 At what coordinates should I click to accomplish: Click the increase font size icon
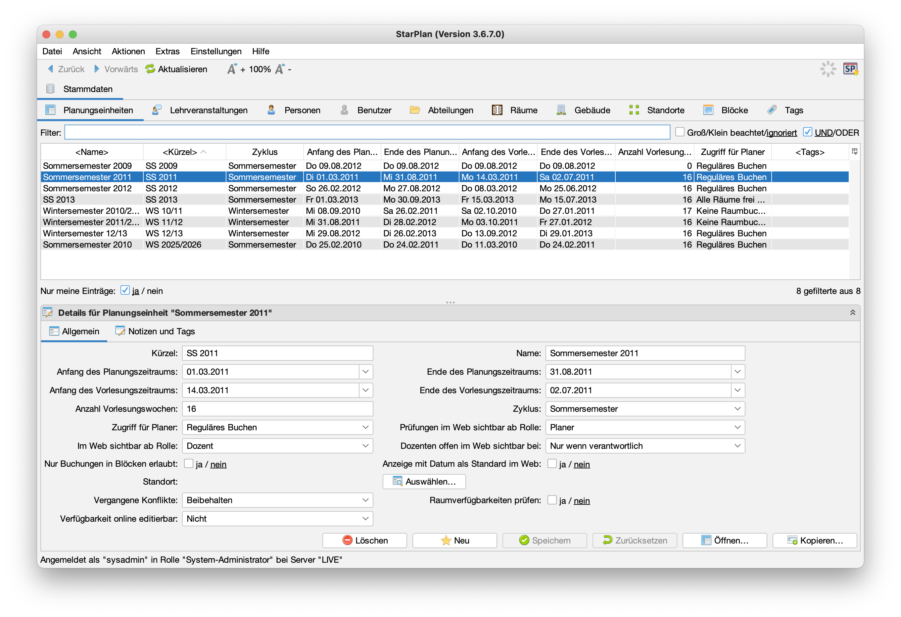pyautogui.click(x=232, y=69)
